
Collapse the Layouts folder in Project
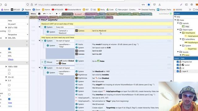pyautogui.click(x=178, y=23)
